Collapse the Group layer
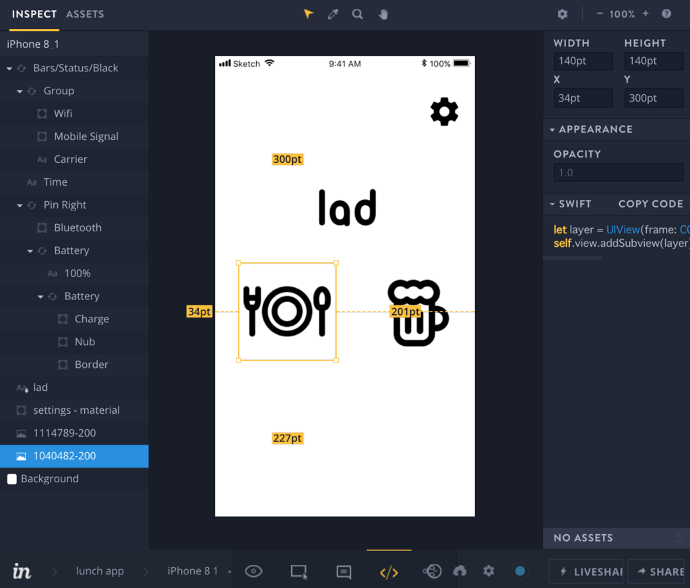 (20, 91)
